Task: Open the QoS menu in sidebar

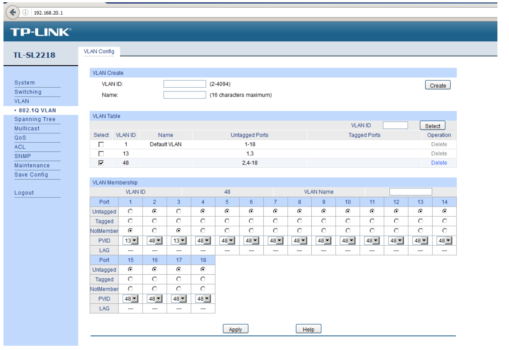Action: coord(20,138)
